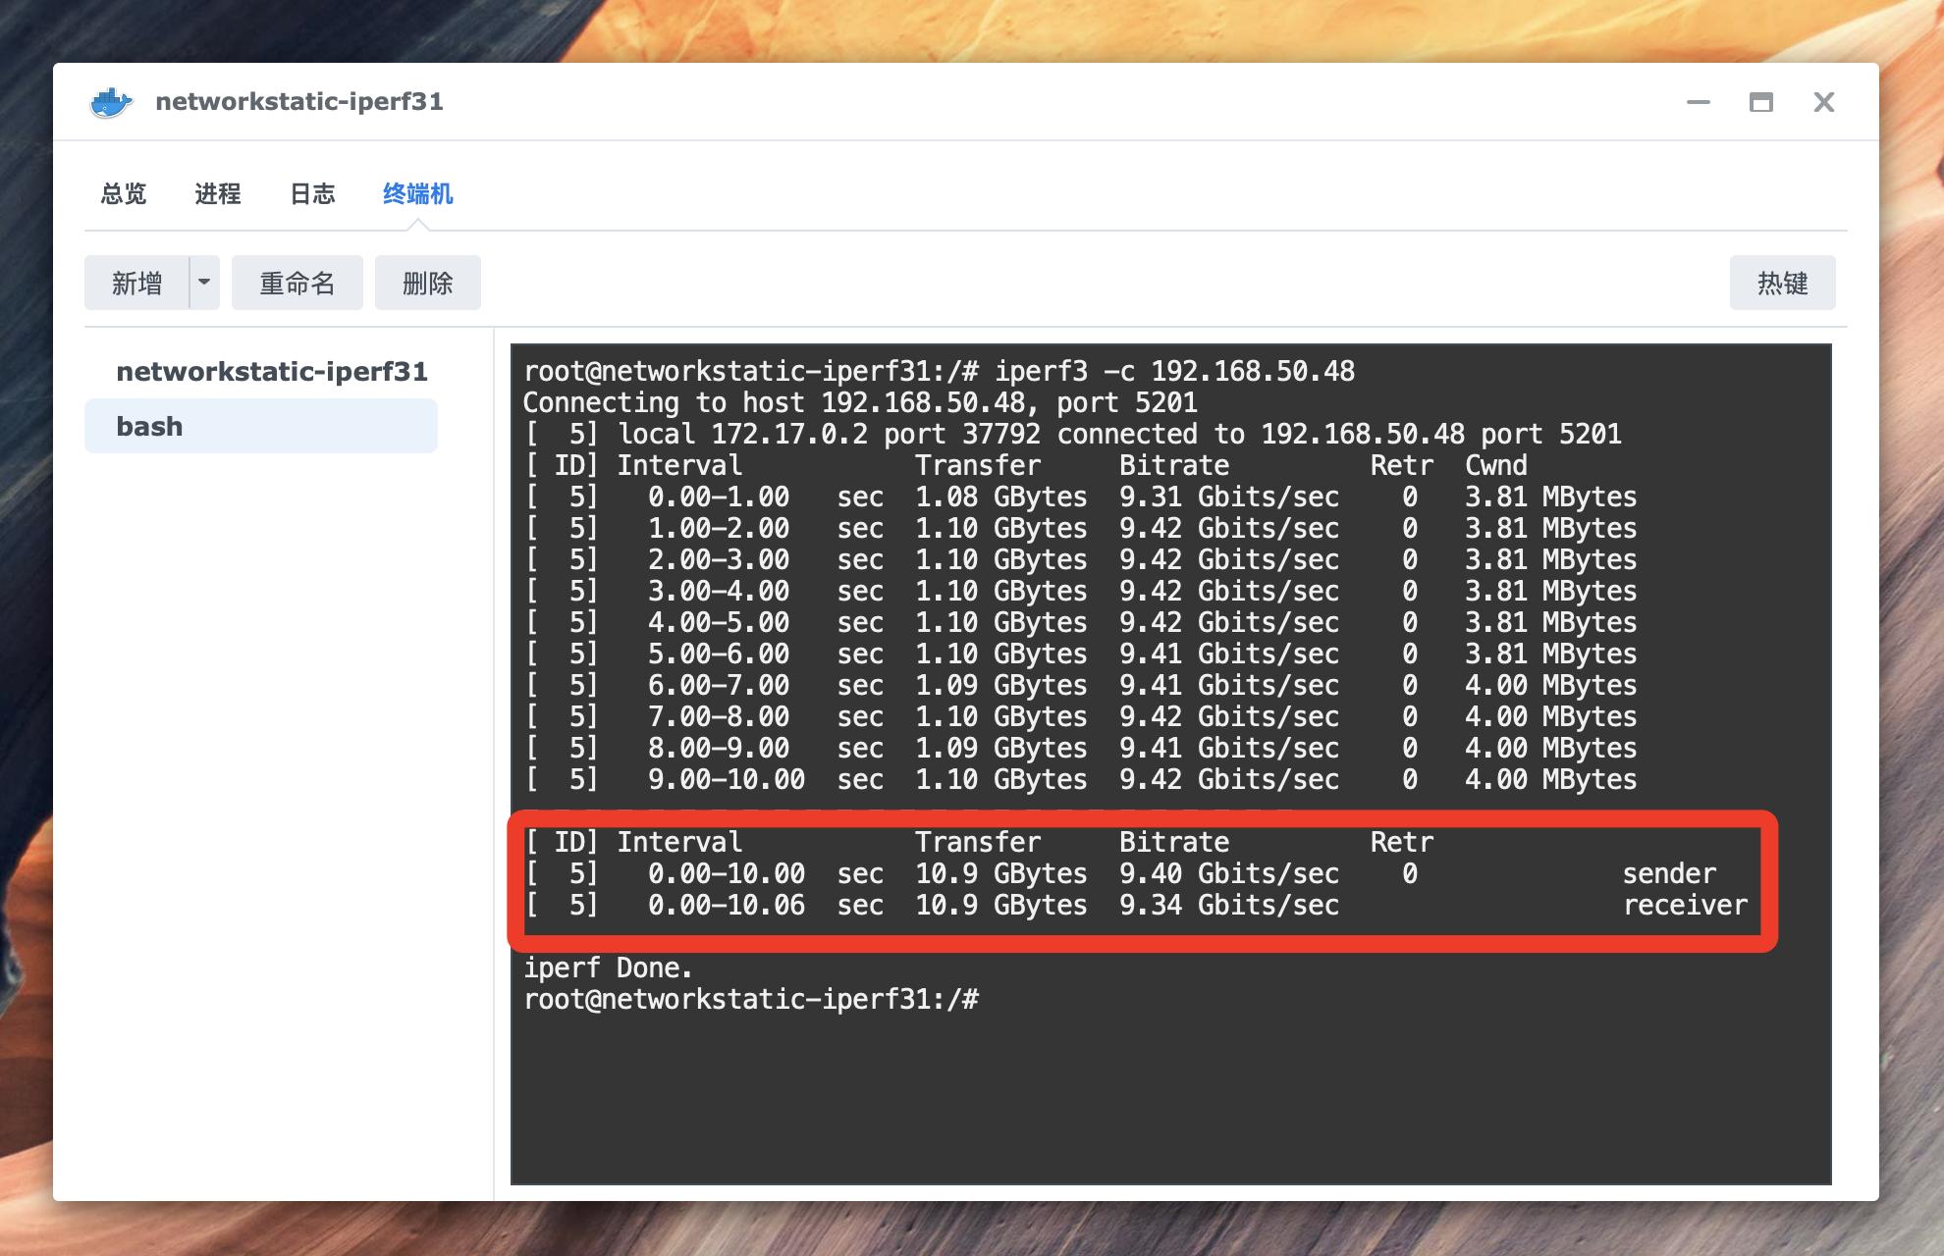Click the "iperf Done." output line
This screenshot has height=1256, width=1944.
coord(609,968)
